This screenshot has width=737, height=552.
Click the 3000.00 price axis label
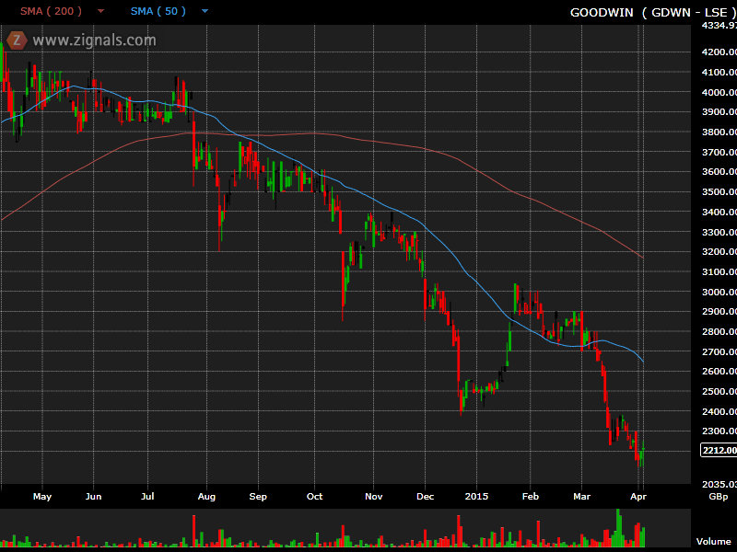click(x=719, y=292)
